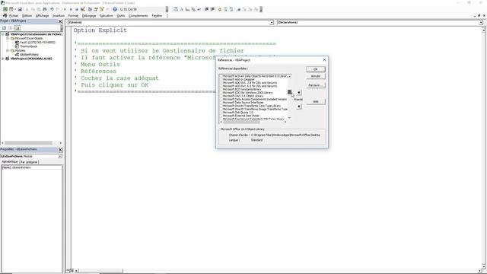Open the Properties Window toolbar icon

pyautogui.click(x=96, y=9)
